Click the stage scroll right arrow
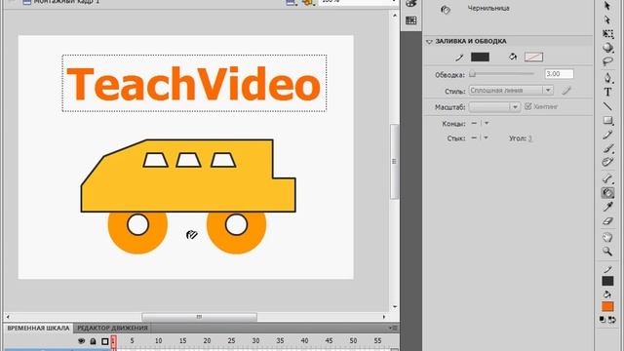 pos(384,317)
